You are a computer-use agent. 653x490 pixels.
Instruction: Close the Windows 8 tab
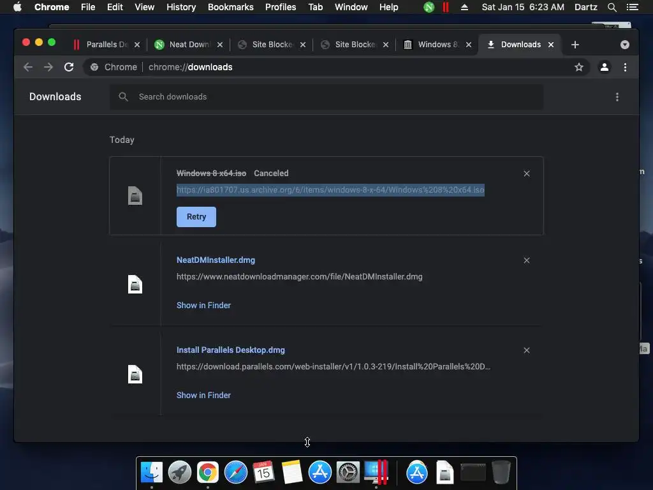pos(469,45)
